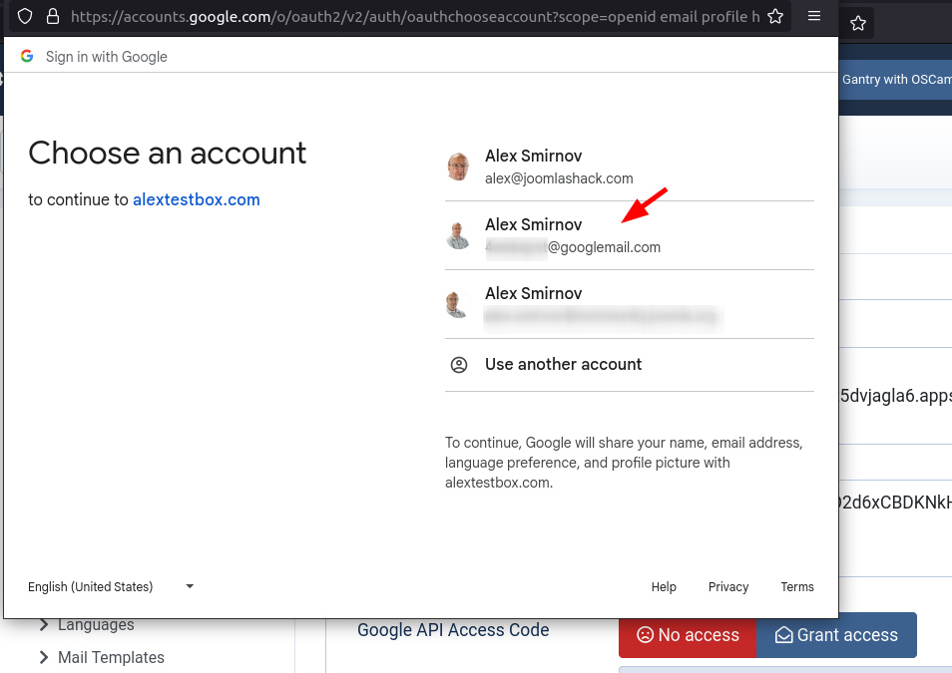Click the Choose an account heading
Screen dimensions: 952x673
167,153
